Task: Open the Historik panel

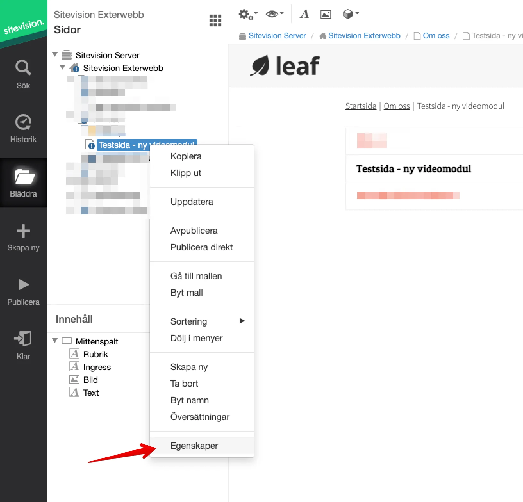Action: (x=23, y=128)
